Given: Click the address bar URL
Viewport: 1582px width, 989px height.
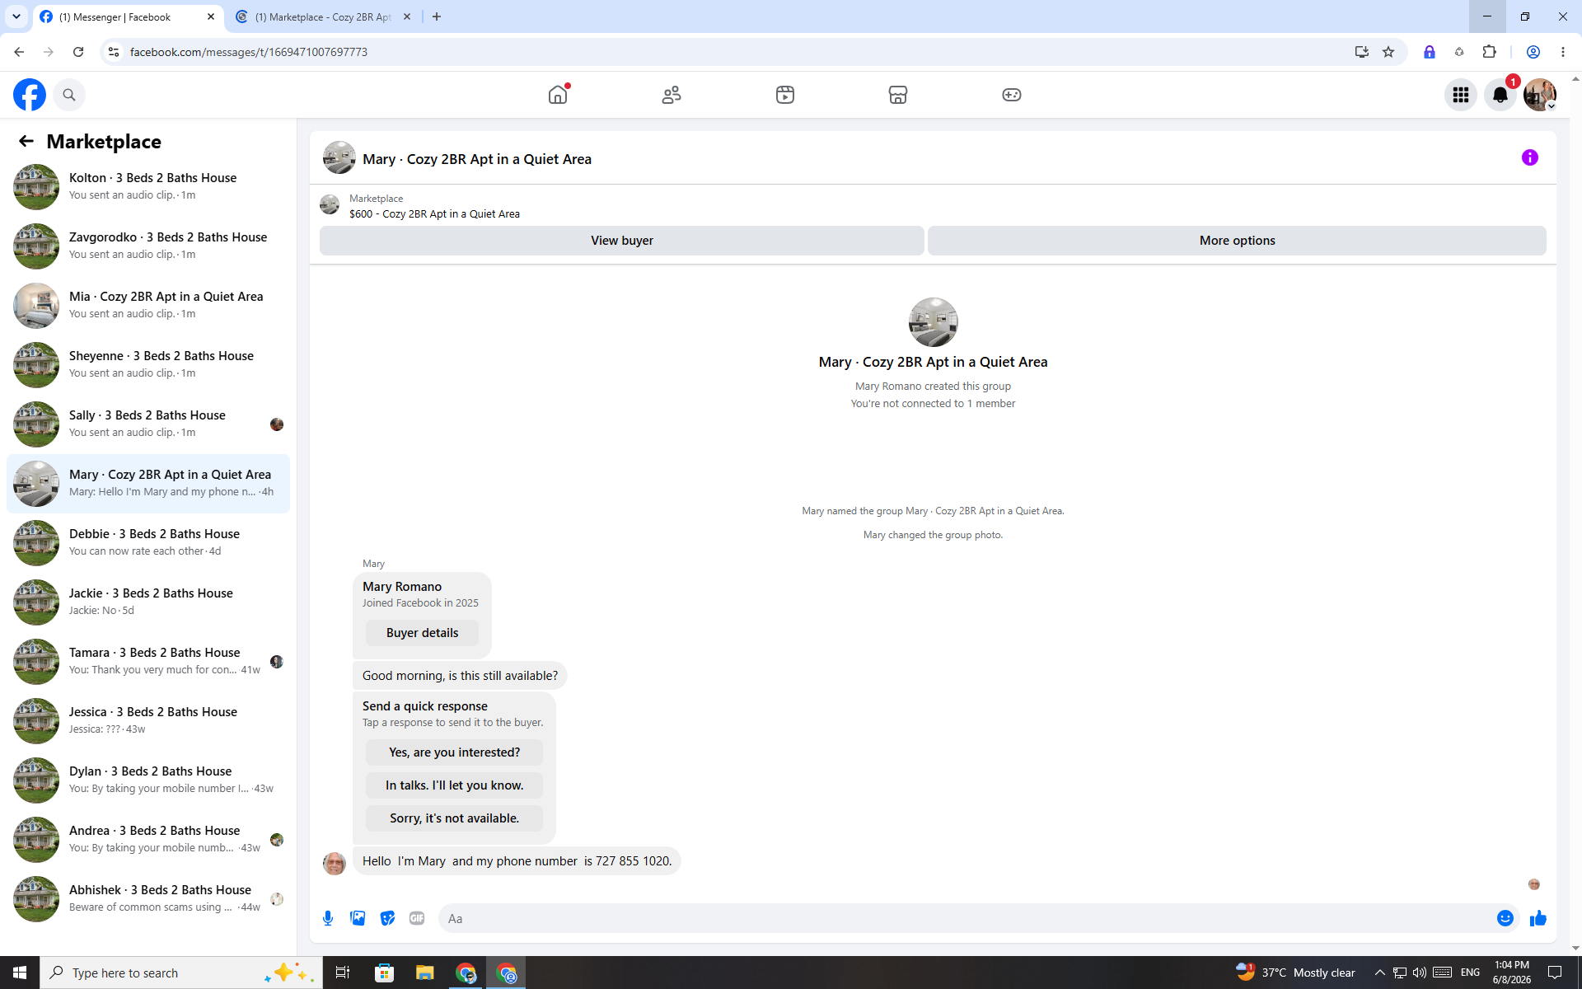Looking at the screenshot, I should point(249,52).
